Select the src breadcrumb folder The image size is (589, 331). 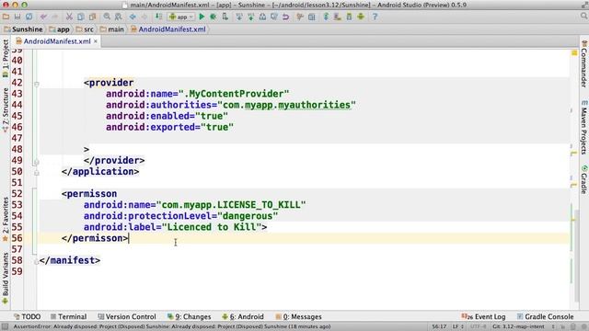coord(85,29)
